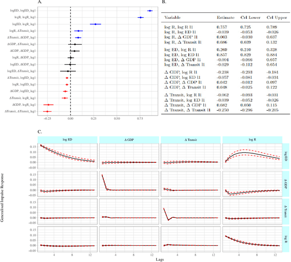Click the panel 'C.' label
The height and width of the screenshot is (262, 291).
pos(40,131)
